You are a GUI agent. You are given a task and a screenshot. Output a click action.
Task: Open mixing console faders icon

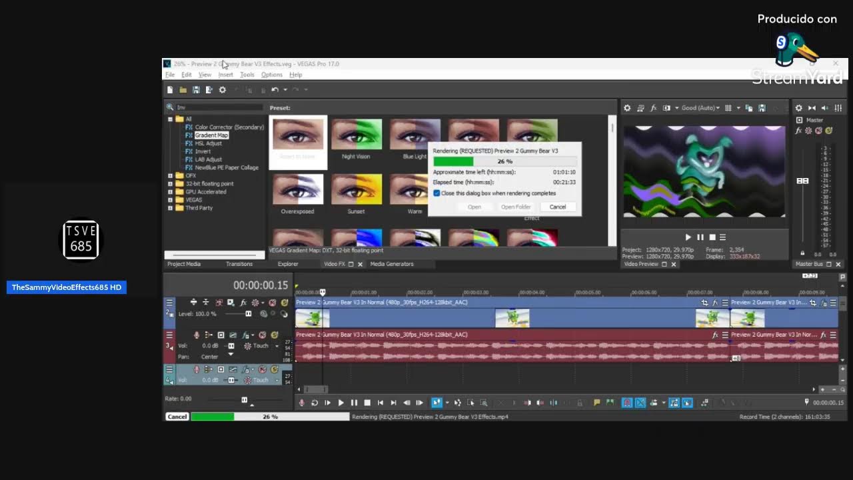(838, 108)
